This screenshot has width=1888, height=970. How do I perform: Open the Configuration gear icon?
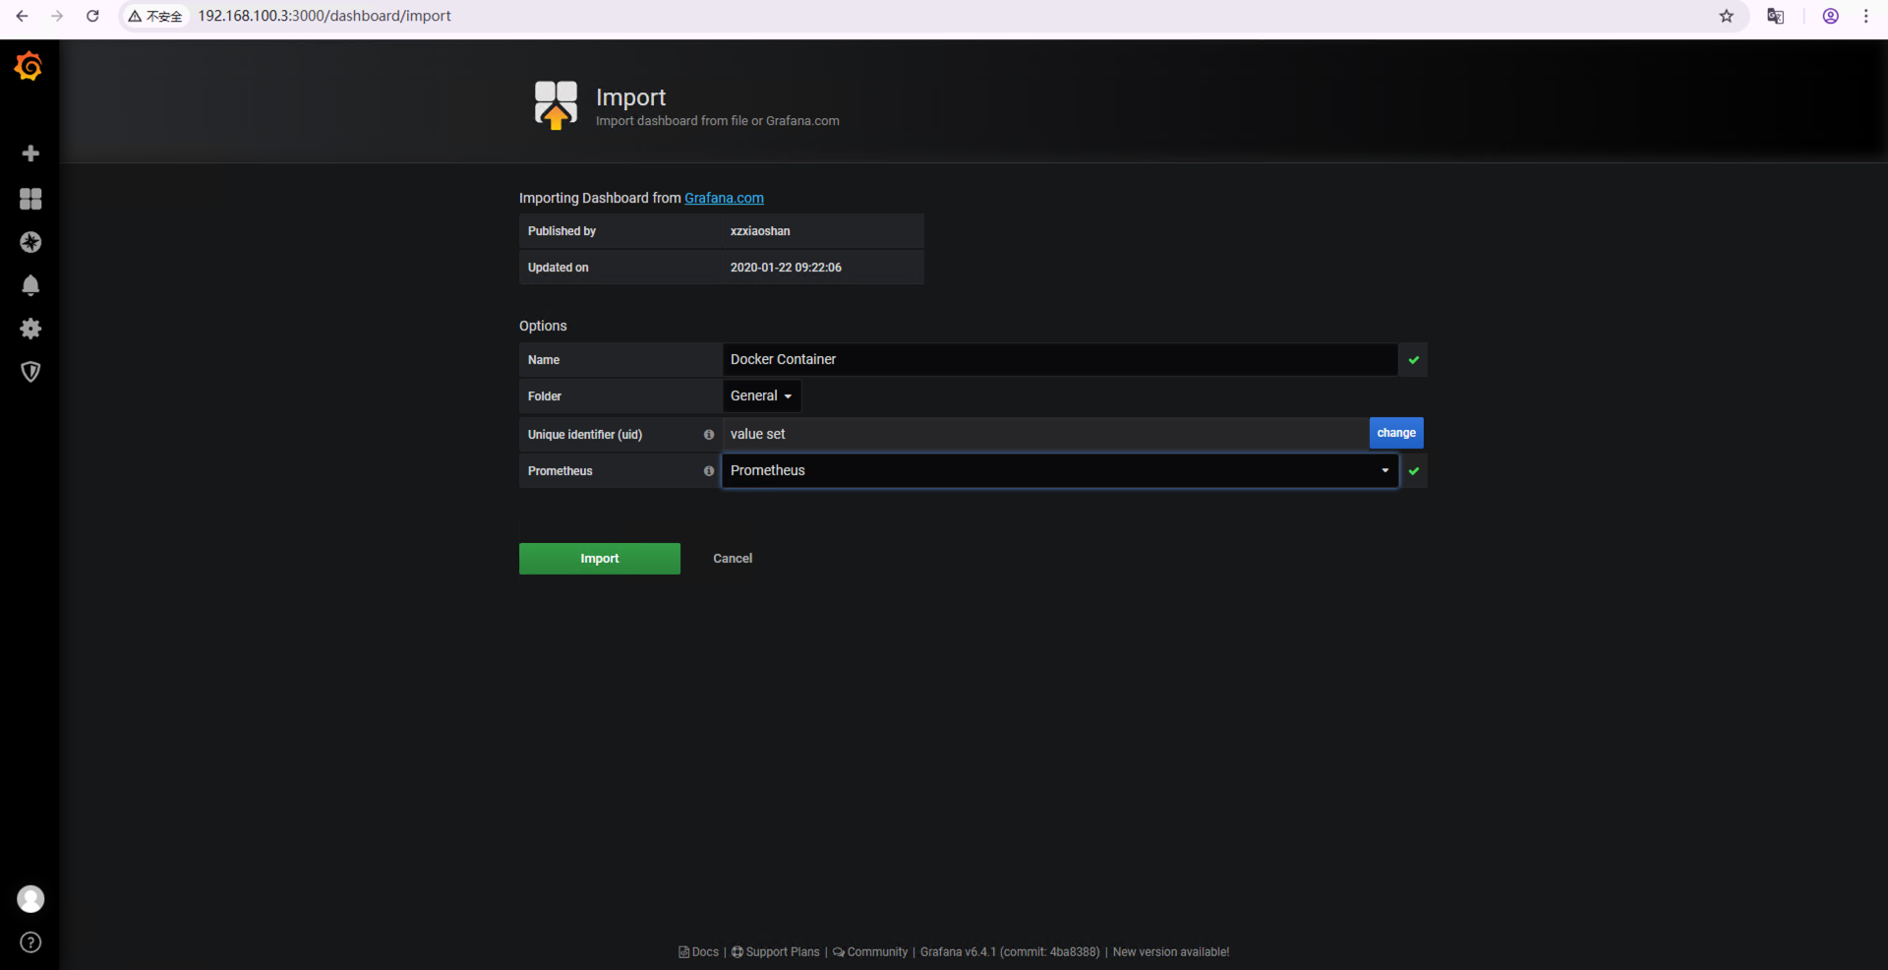[x=30, y=329]
